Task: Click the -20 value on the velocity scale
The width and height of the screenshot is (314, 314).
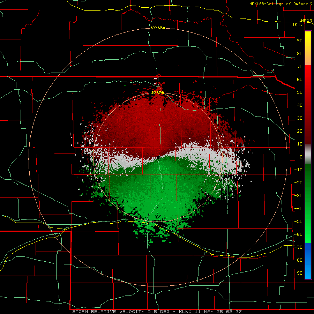Action: click(298, 182)
